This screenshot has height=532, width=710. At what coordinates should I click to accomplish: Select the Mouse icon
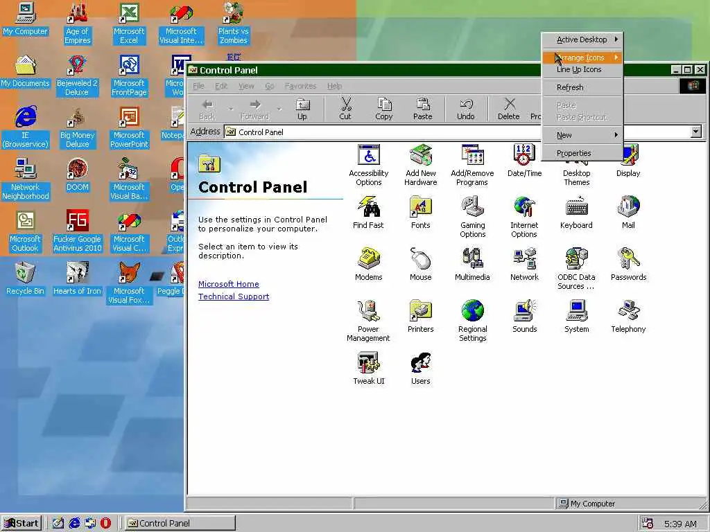click(x=421, y=265)
